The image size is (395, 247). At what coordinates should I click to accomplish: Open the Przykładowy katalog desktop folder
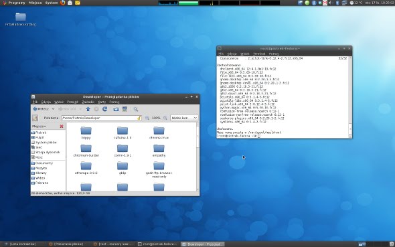coord(21,19)
